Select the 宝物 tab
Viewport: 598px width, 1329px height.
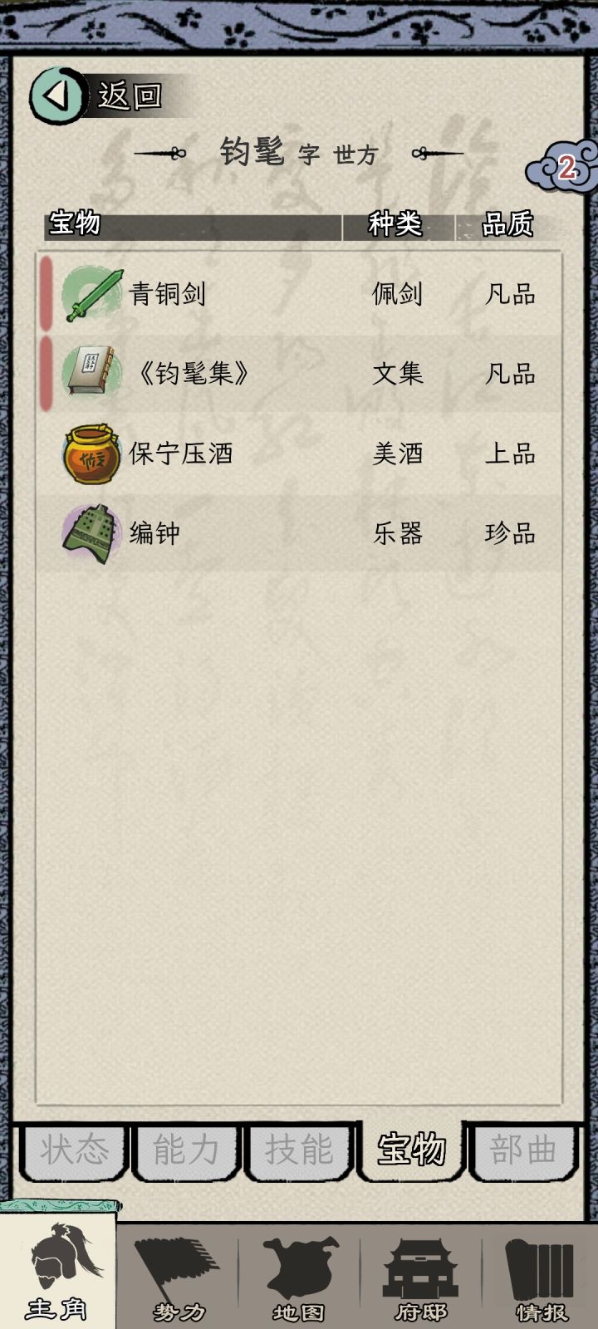[x=411, y=1150]
